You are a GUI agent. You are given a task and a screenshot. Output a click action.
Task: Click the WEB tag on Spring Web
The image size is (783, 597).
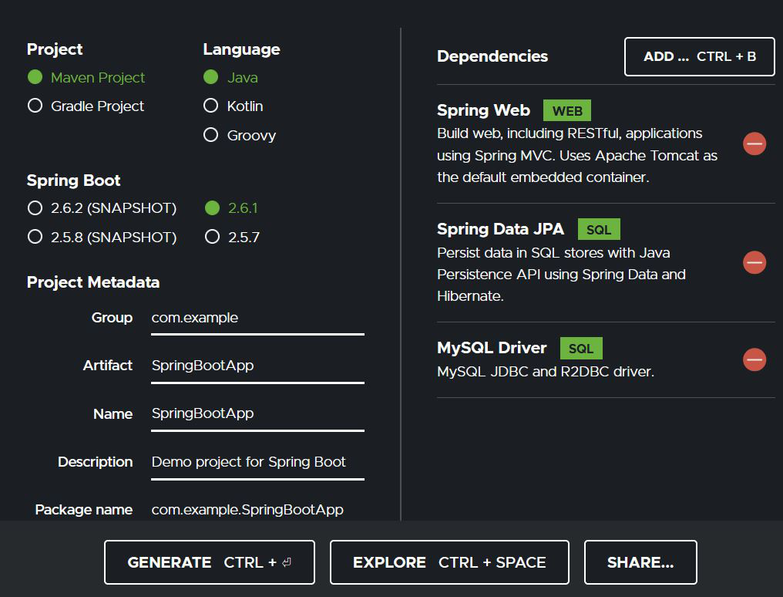(566, 110)
